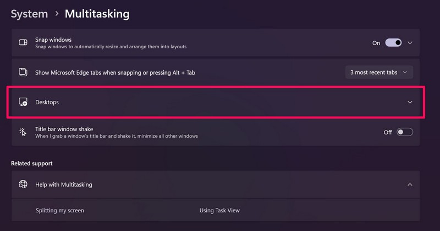Click the Desktops label text
Image resolution: width=440 pixels, height=231 pixels.
tap(47, 102)
